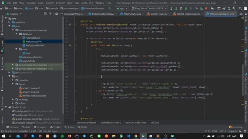The width and height of the screenshot is (248, 139).
Task: Open WhatsApp from taskbar
Action: (121, 136)
